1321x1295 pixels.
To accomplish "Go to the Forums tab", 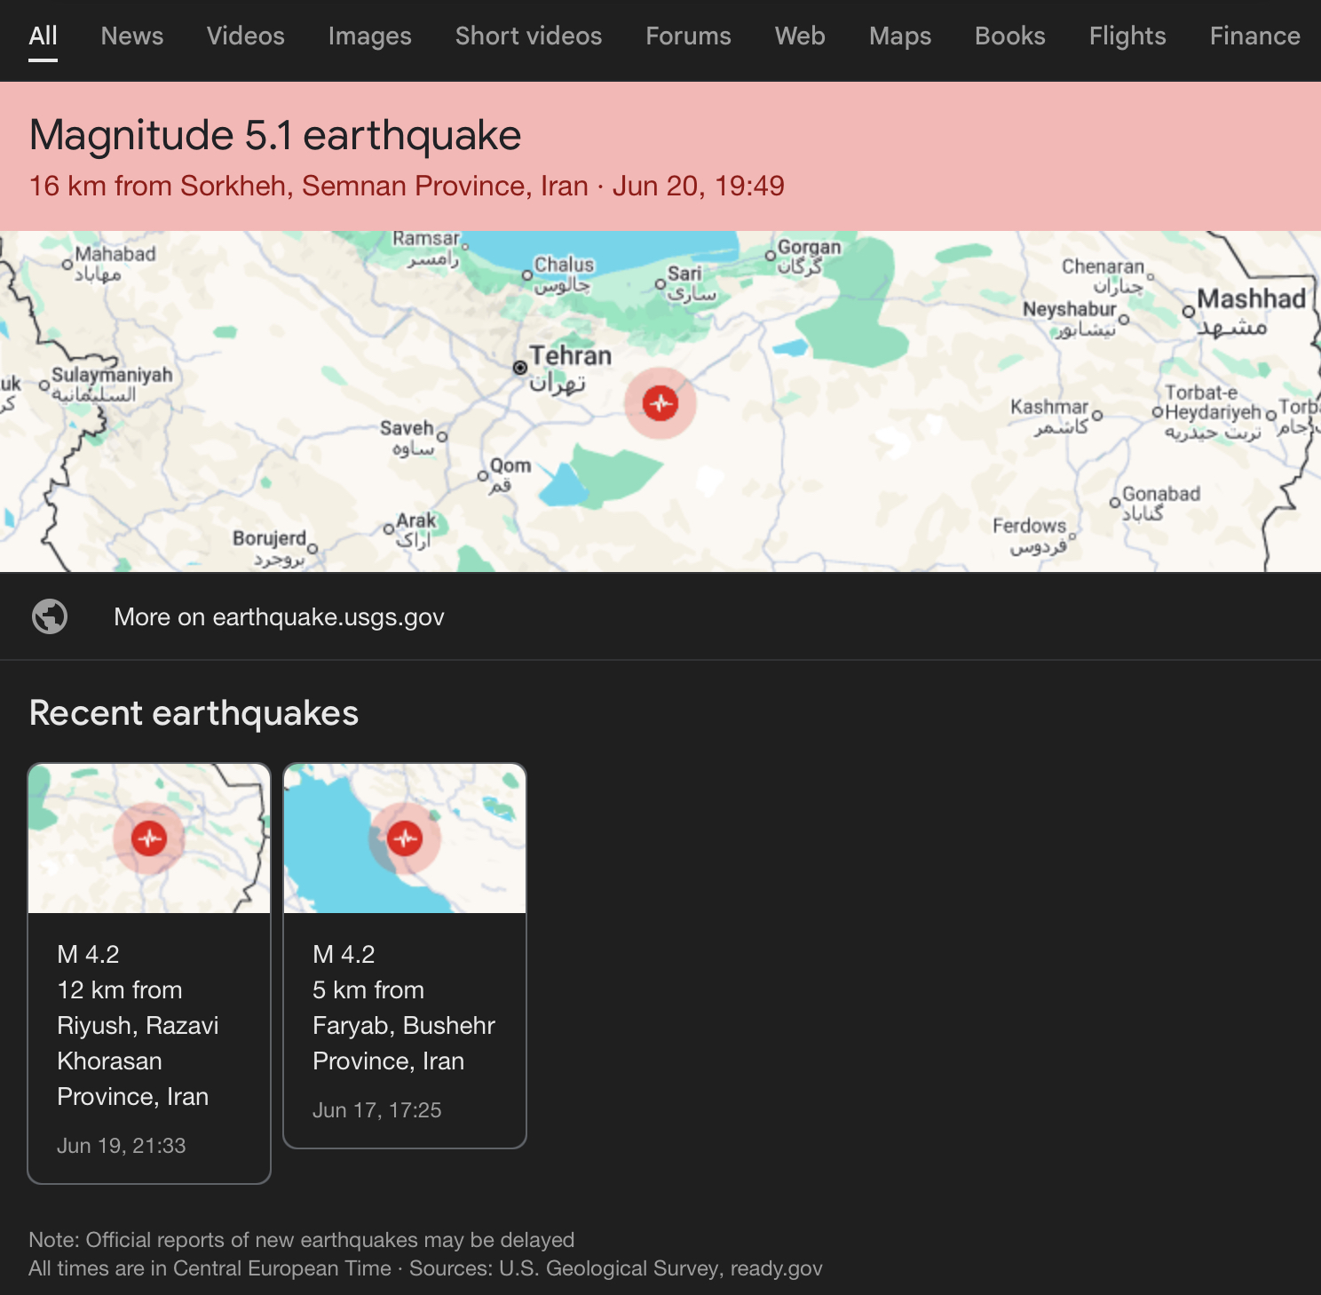I will [689, 36].
